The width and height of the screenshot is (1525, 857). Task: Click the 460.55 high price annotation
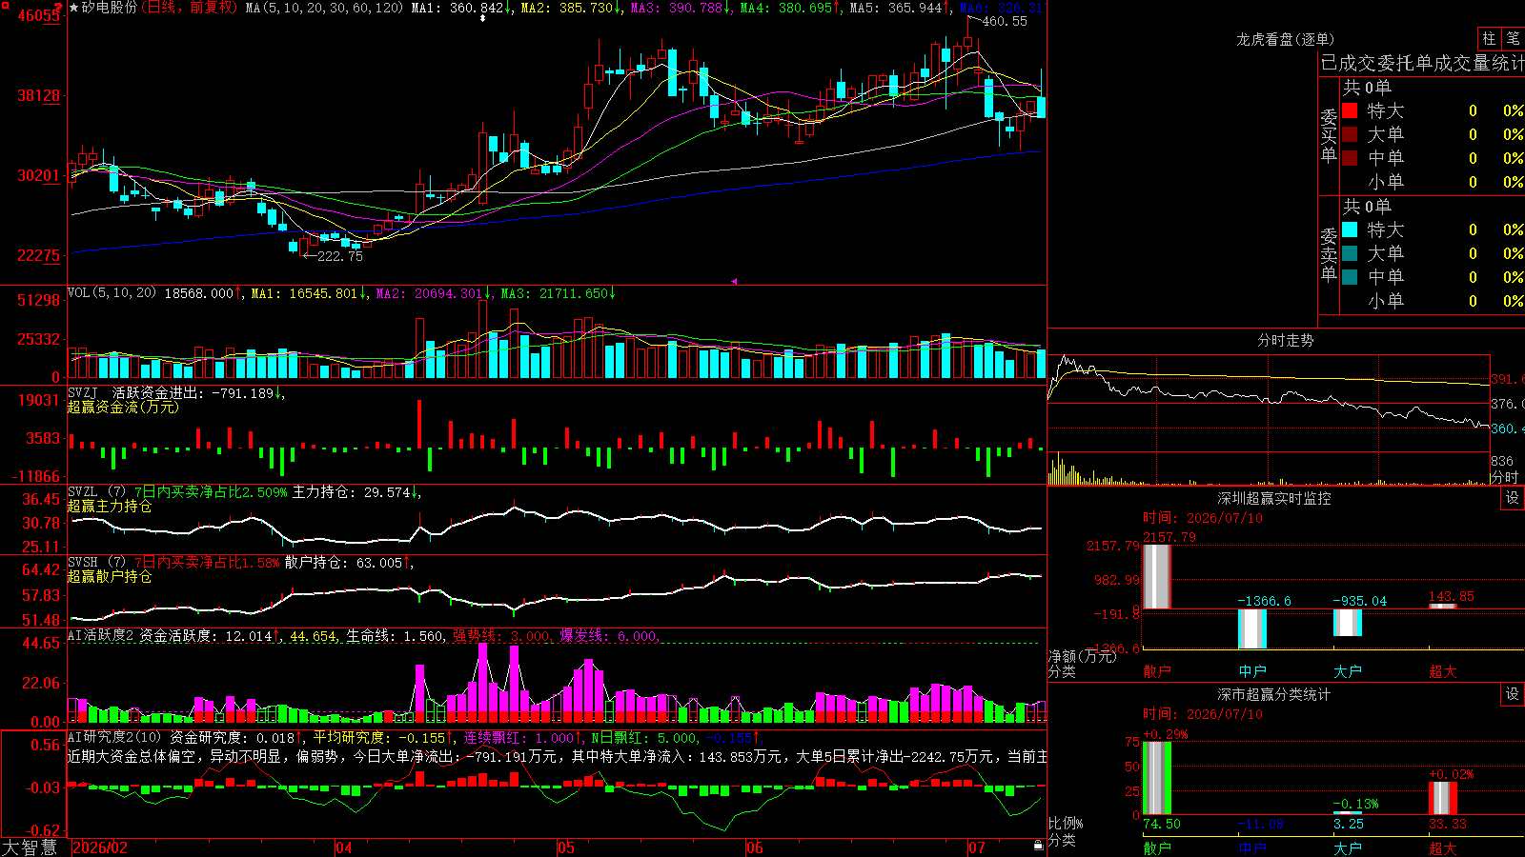pyautogui.click(x=1005, y=21)
